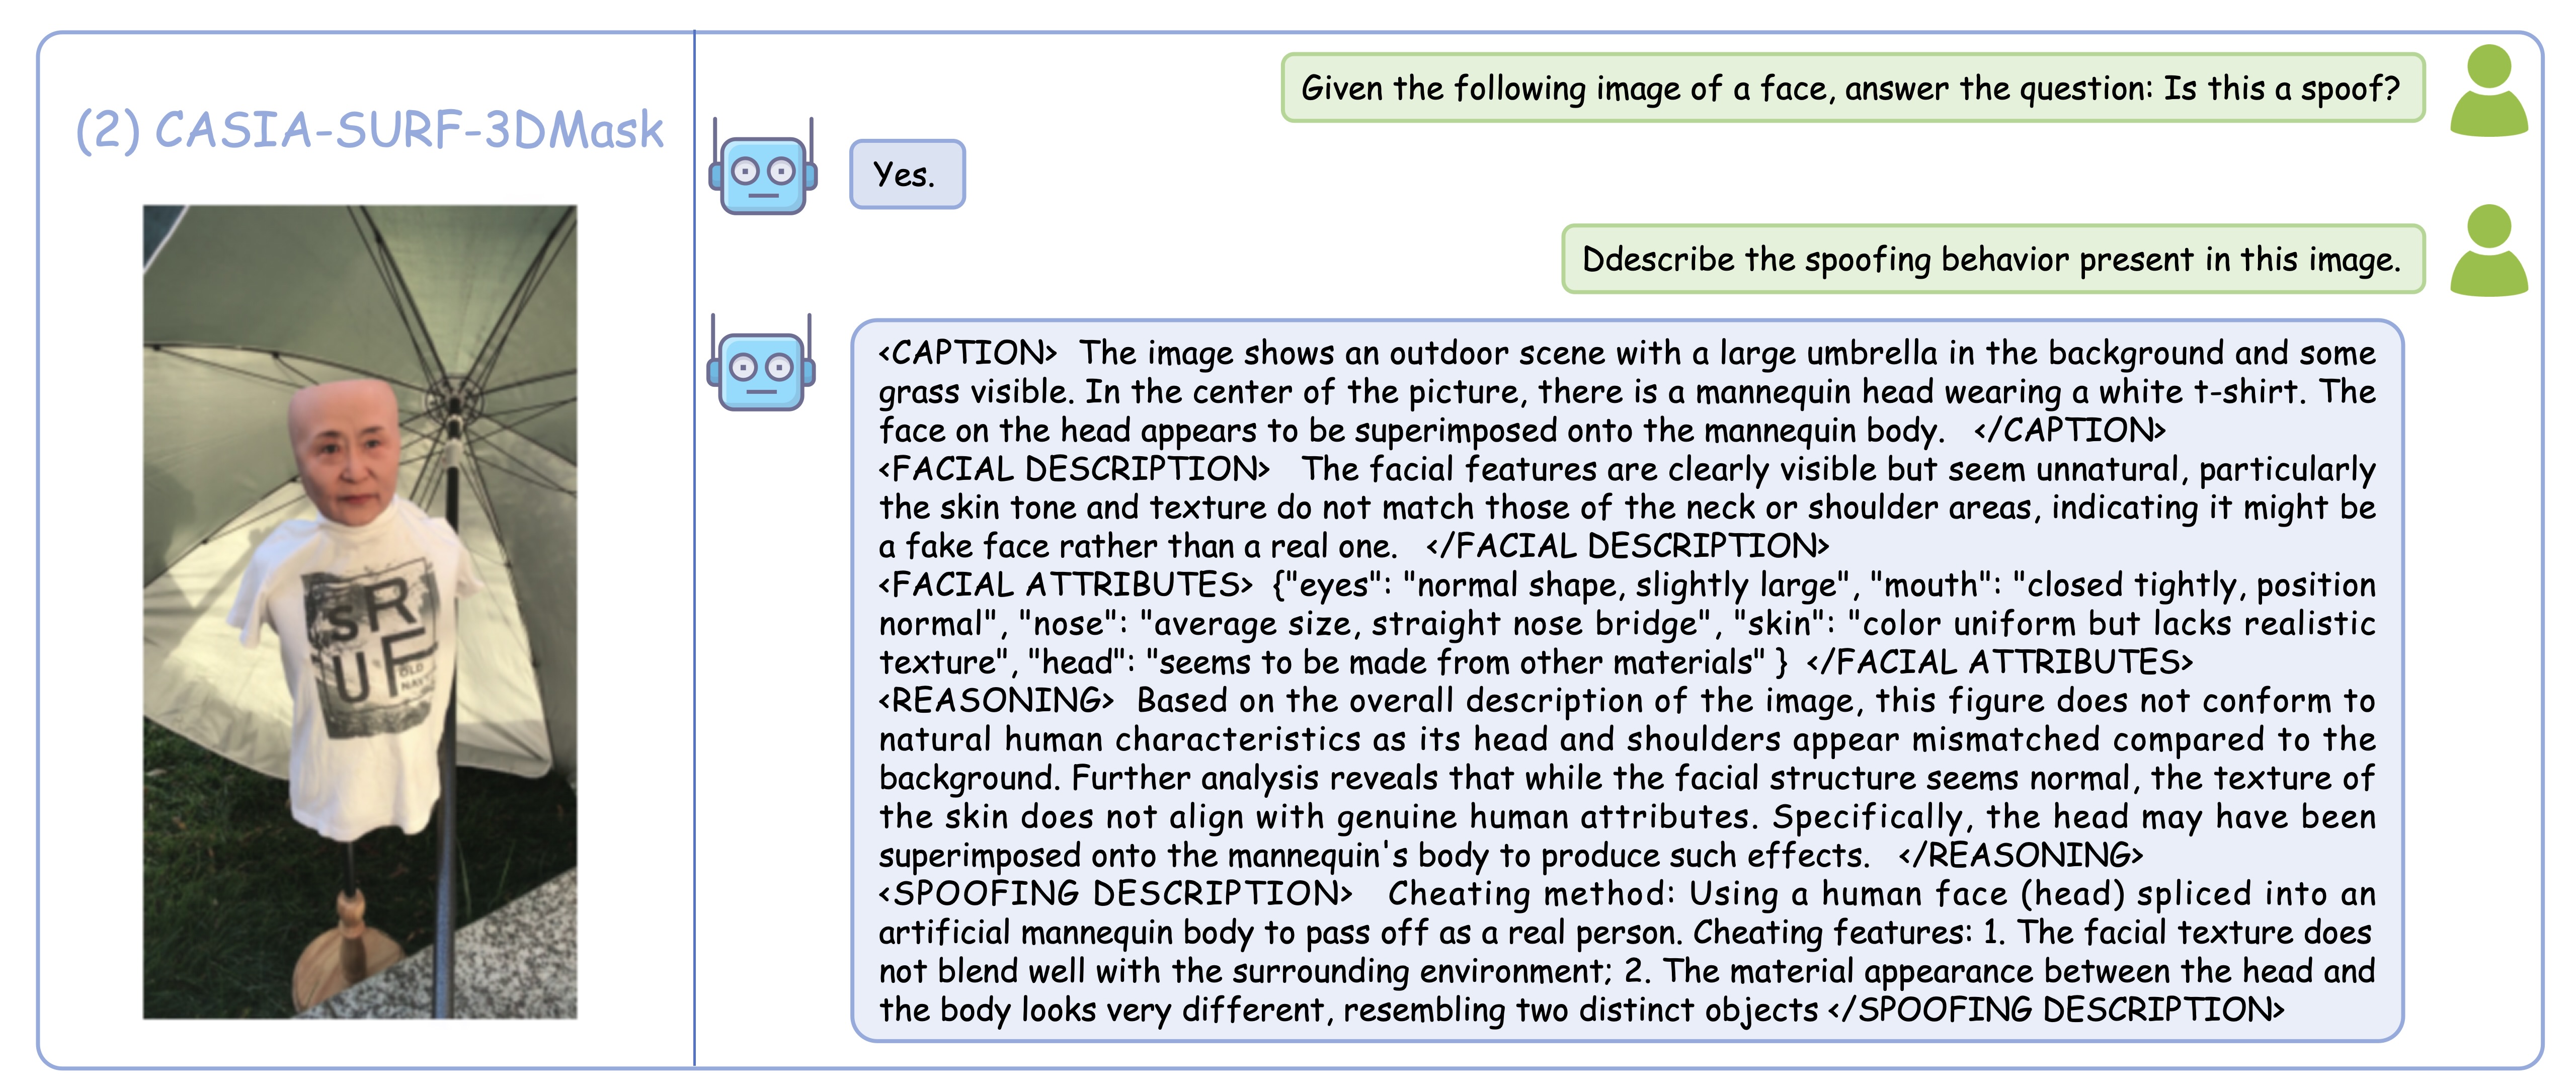Click the user avatar beside the "Ddescribe" message
Screen dimensions: 2576x1090
[2488, 251]
